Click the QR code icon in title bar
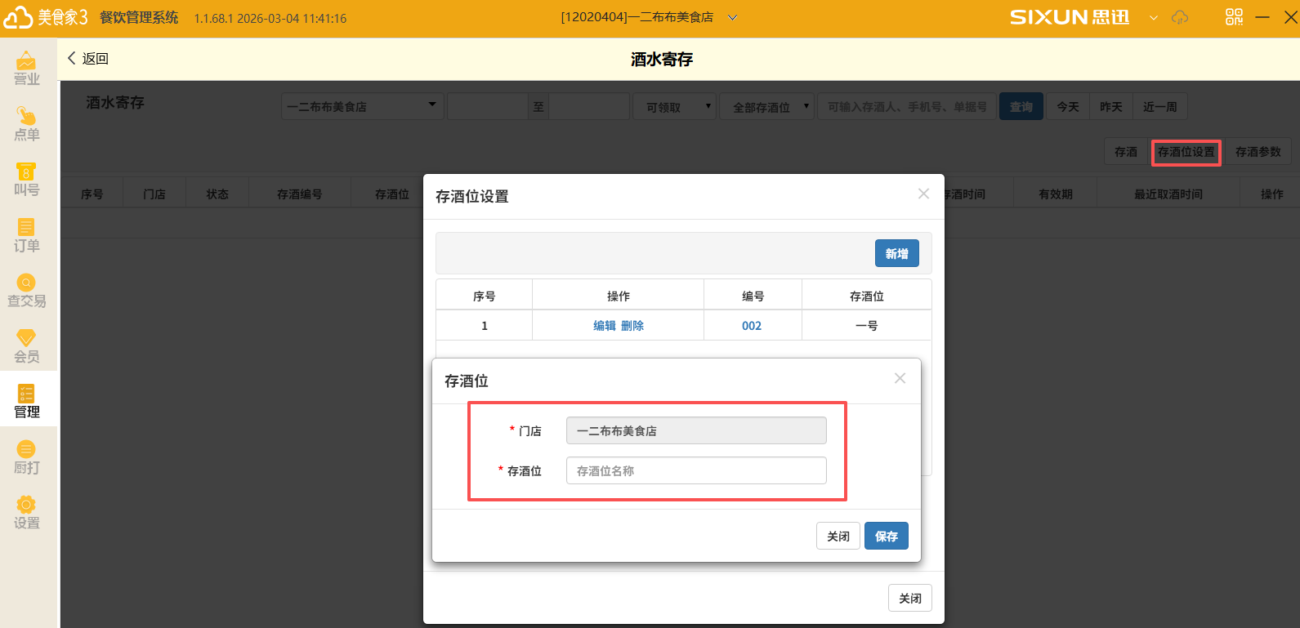Image resolution: width=1300 pixels, height=628 pixels. tap(1234, 17)
